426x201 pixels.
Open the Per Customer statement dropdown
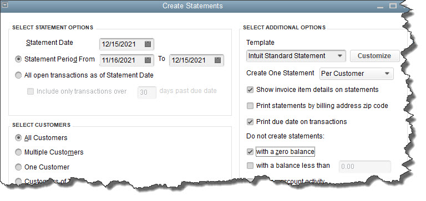[357, 74]
